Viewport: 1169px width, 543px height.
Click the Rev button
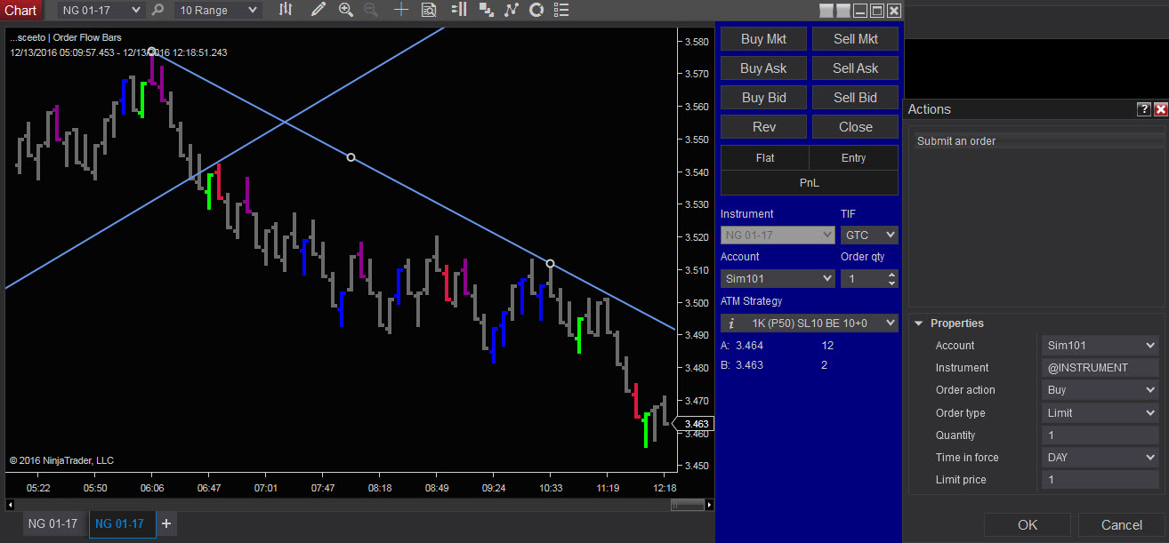(x=763, y=127)
